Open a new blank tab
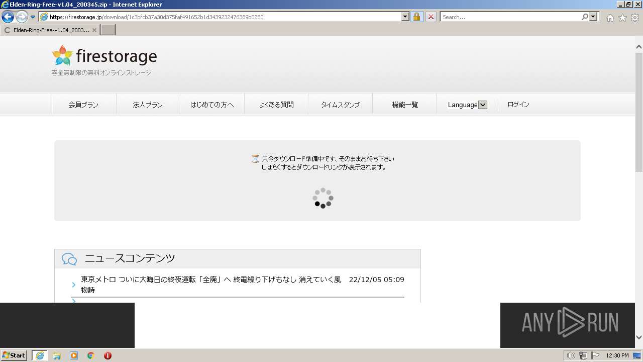Screen dimensions: 643x362 [x=108, y=30]
